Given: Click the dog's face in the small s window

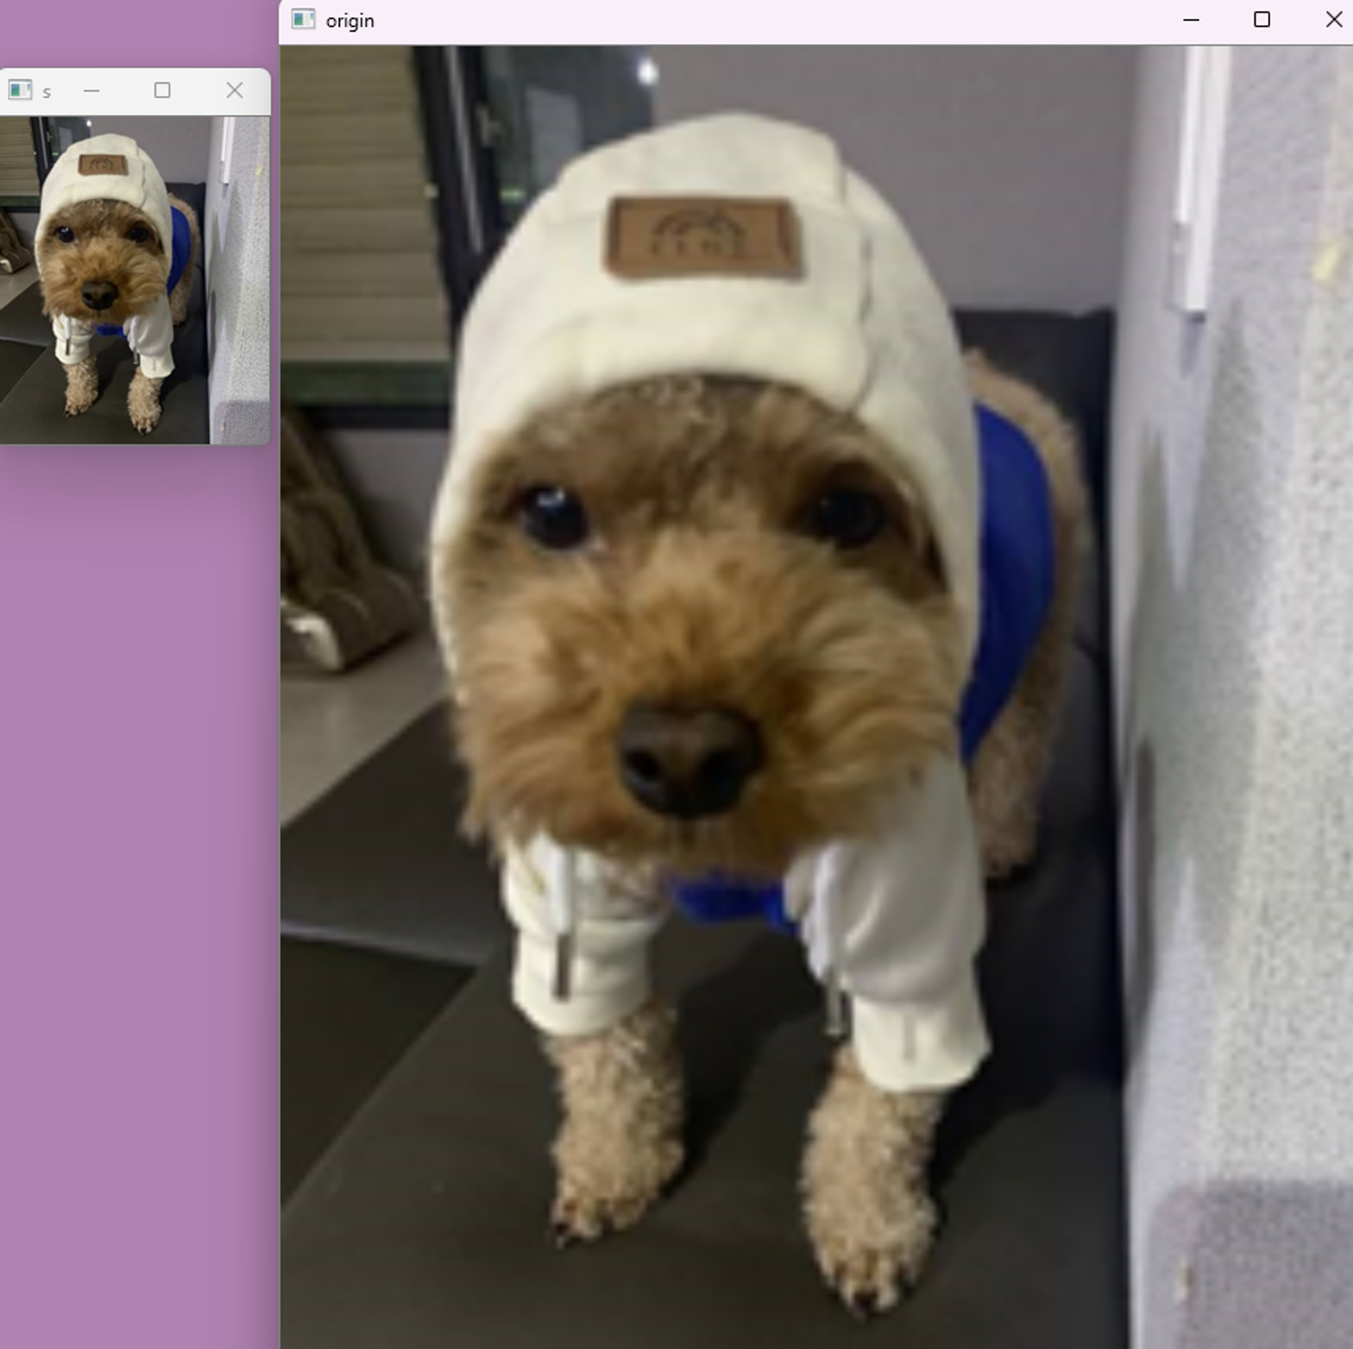Looking at the screenshot, I should tap(101, 263).
